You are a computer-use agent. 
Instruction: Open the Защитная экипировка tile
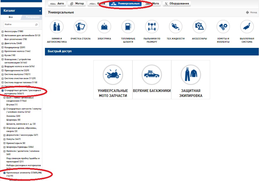(x=191, y=80)
